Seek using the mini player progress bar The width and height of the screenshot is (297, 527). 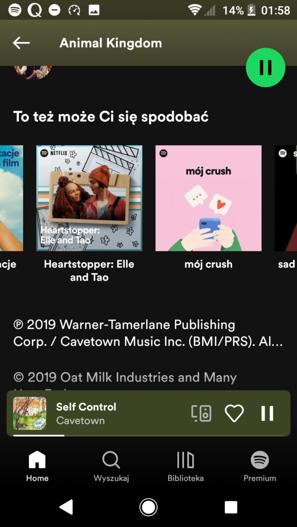[148, 435]
